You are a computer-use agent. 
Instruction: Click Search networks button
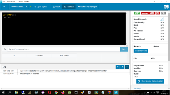click(141, 51)
